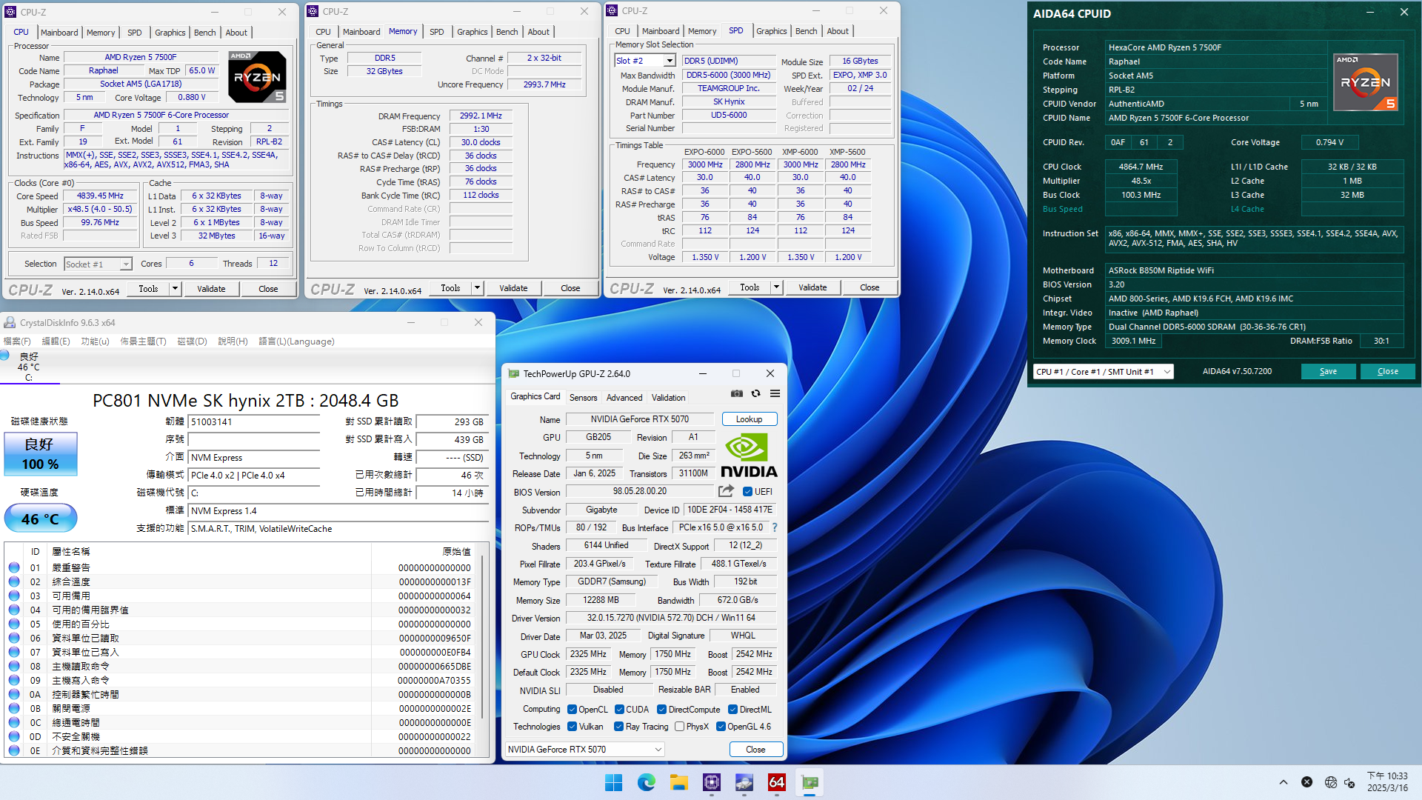Toggle the DirectCompute checkbox

coord(661,709)
